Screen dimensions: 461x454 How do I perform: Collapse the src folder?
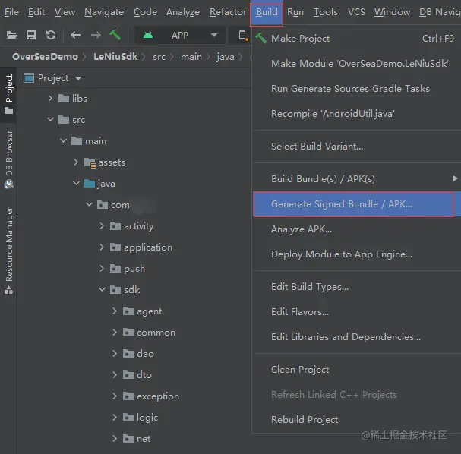pyautogui.click(x=51, y=120)
